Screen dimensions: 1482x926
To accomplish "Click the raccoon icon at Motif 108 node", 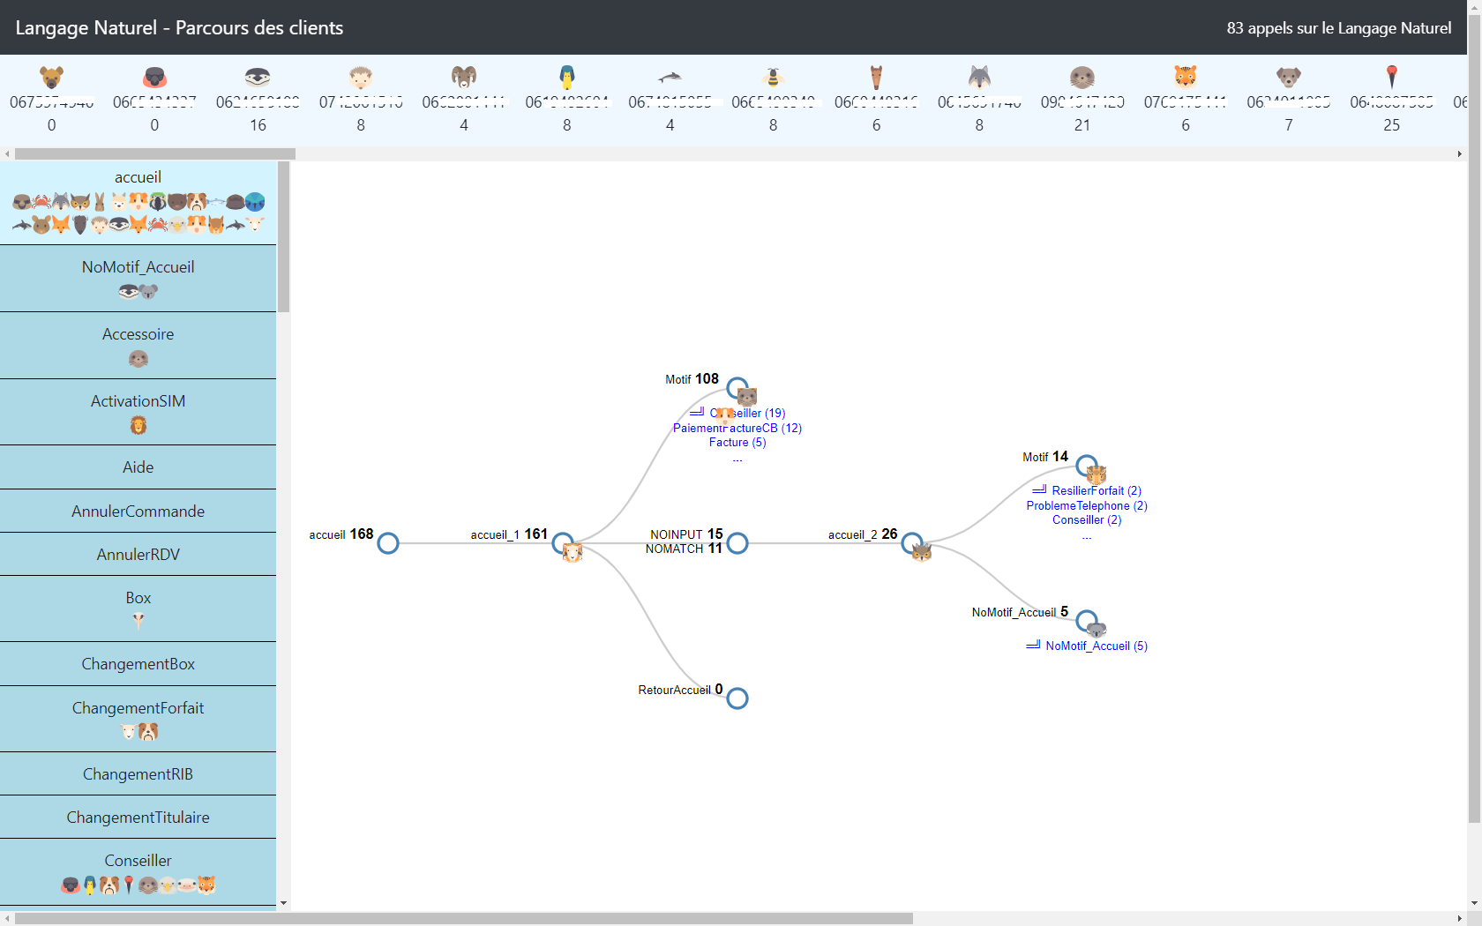I will pyautogui.click(x=747, y=397).
